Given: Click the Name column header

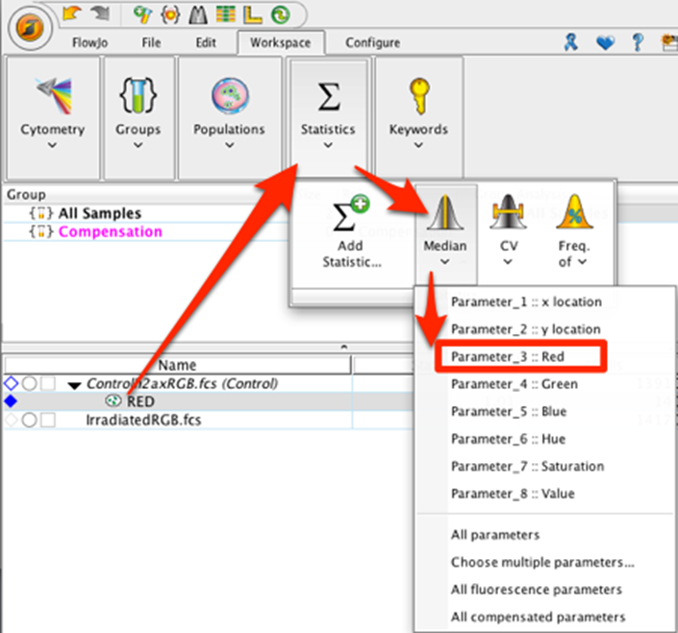Looking at the screenshot, I should coord(177,365).
